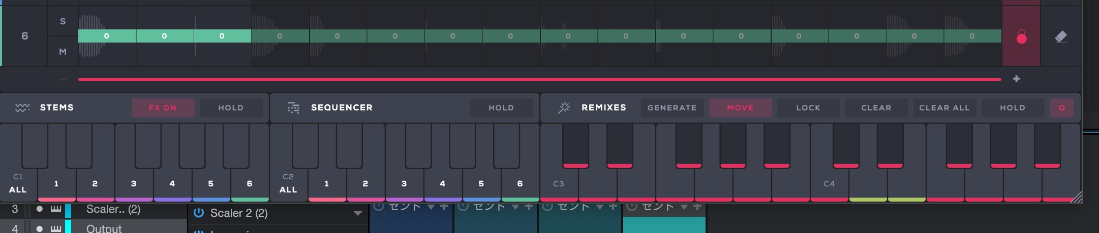Click the red horizontal zoom slider bar

tap(539, 80)
